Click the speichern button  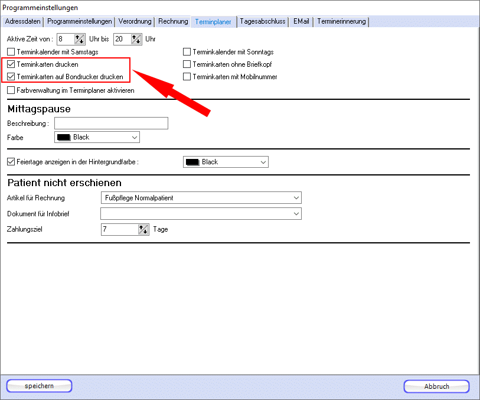pyautogui.click(x=39, y=386)
